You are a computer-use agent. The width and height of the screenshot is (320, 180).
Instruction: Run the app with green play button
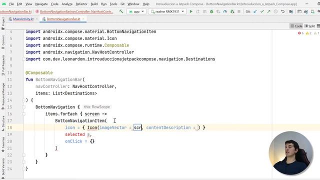tap(191, 11)
